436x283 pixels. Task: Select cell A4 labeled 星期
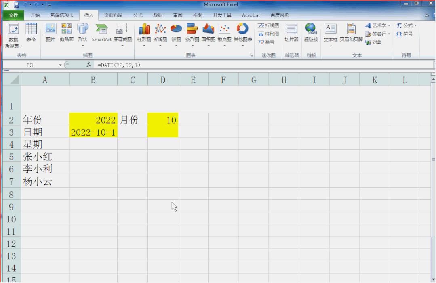pos(45,145)
